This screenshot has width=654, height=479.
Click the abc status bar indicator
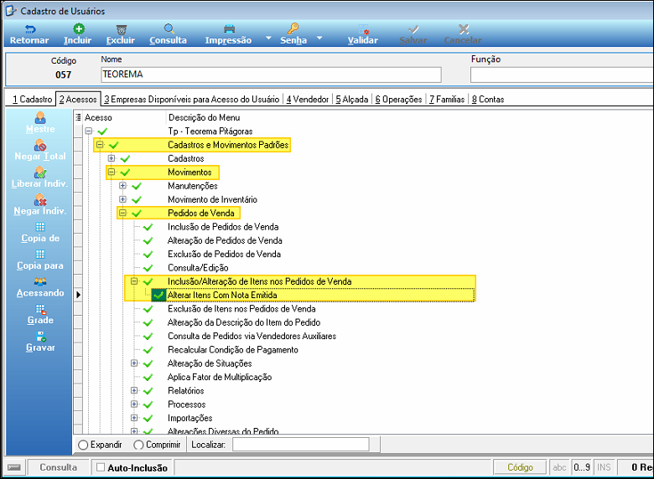[x=559, y=467]
